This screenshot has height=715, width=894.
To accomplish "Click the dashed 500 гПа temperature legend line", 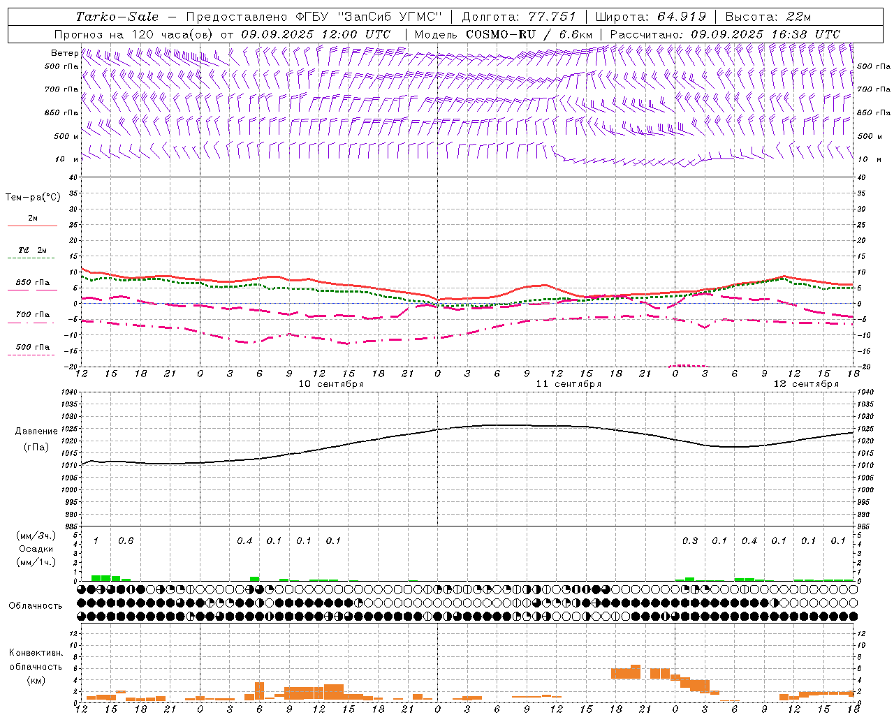I will click(31, 355).
